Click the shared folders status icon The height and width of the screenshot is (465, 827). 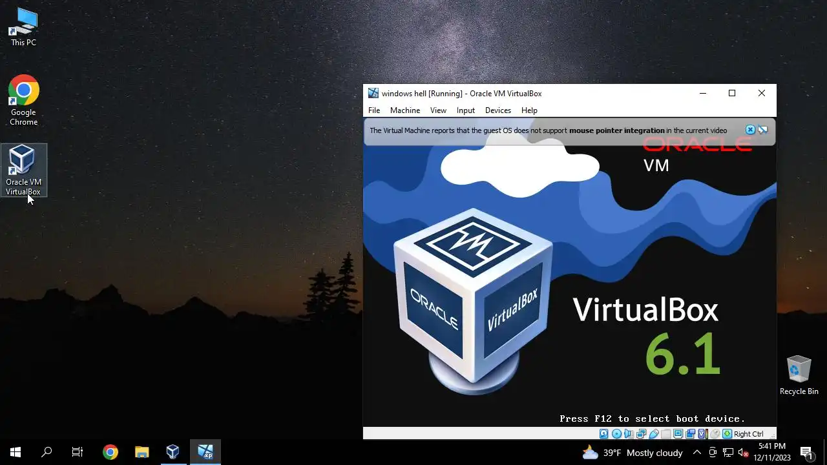point(665,434)
